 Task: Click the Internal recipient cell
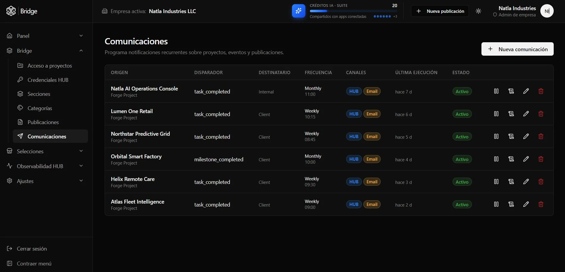click(x=266, y=92)
